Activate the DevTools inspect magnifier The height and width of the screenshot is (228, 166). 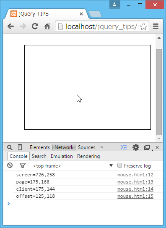(x=10, y=147)
